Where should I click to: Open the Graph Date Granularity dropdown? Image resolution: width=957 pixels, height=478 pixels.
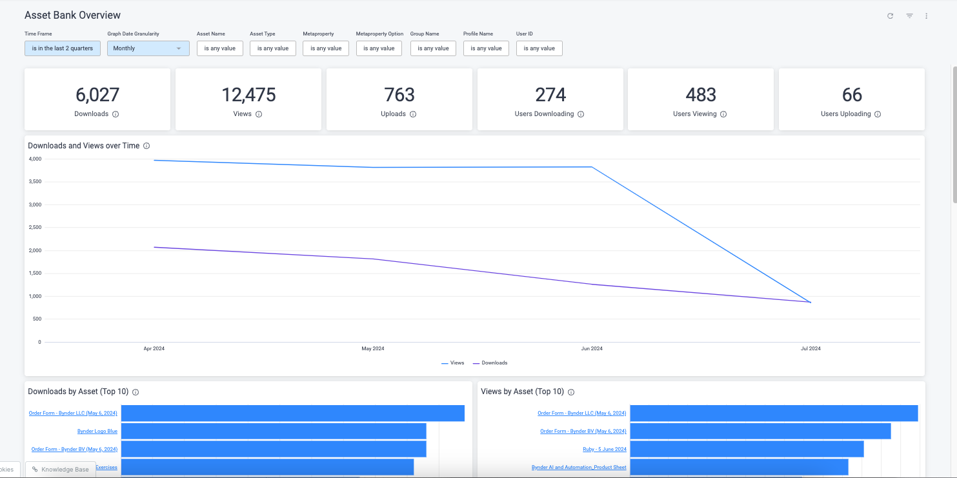pos(148,48)
